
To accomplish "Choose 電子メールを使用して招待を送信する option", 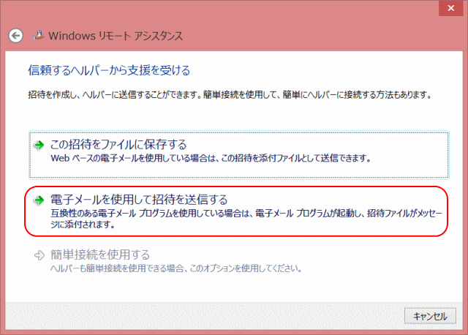I will (x=236, y=211).
